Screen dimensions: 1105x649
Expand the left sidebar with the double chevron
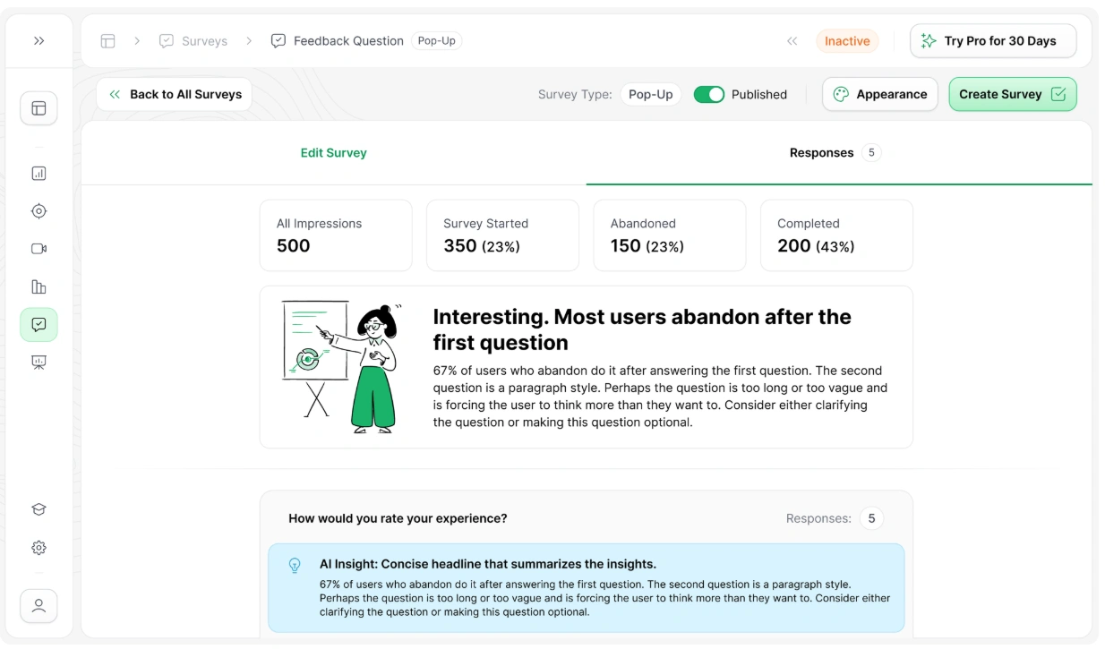point(39,41)
